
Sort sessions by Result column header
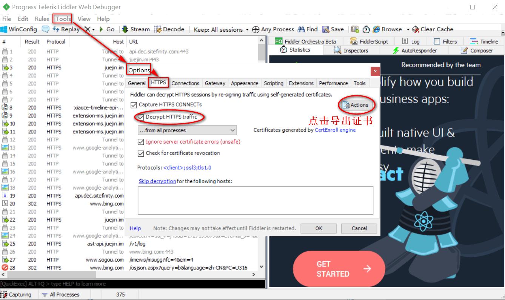click(32, 42)
